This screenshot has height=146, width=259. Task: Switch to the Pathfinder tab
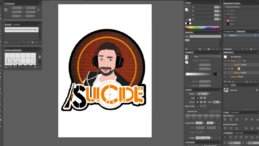[x=235, y=112]
